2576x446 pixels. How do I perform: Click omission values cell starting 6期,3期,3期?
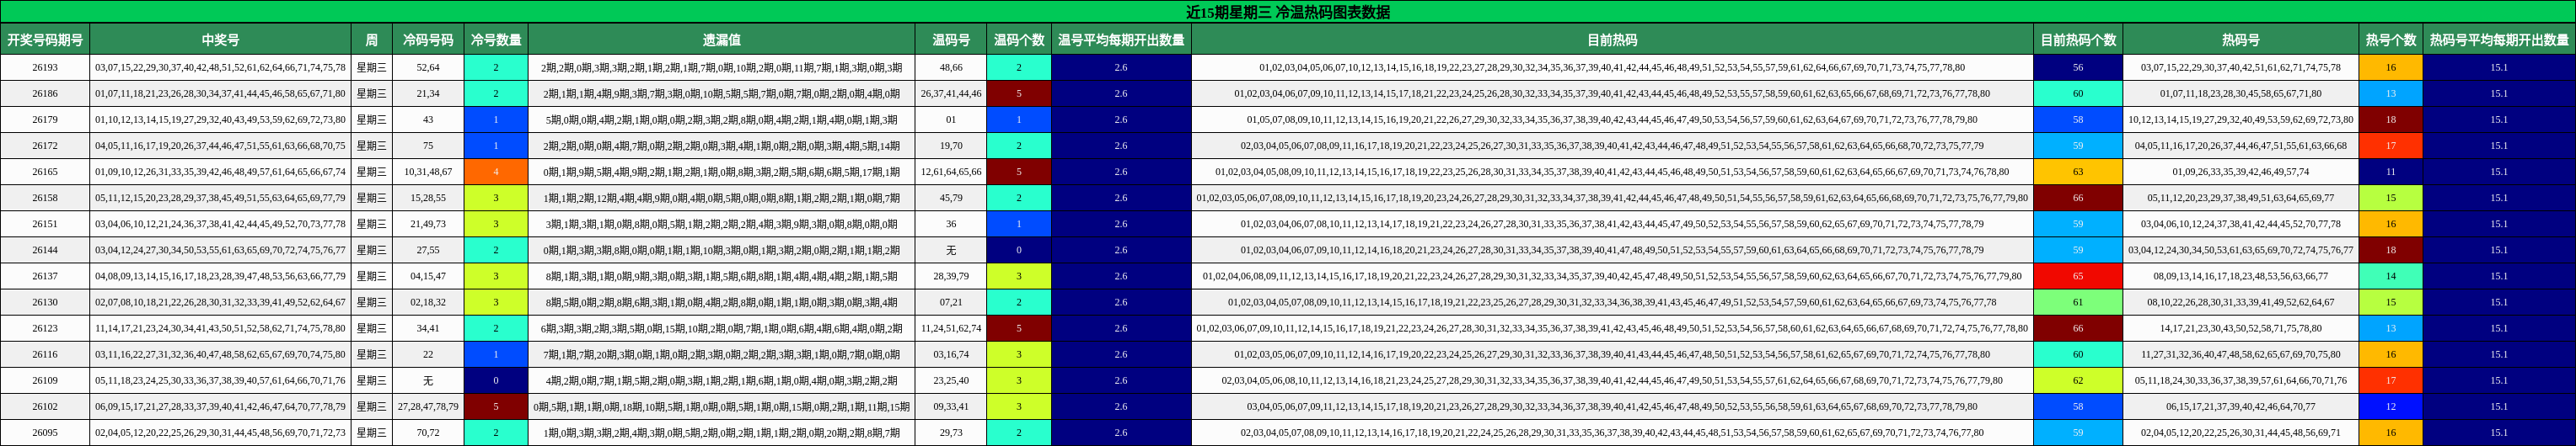tap(721, 328)
